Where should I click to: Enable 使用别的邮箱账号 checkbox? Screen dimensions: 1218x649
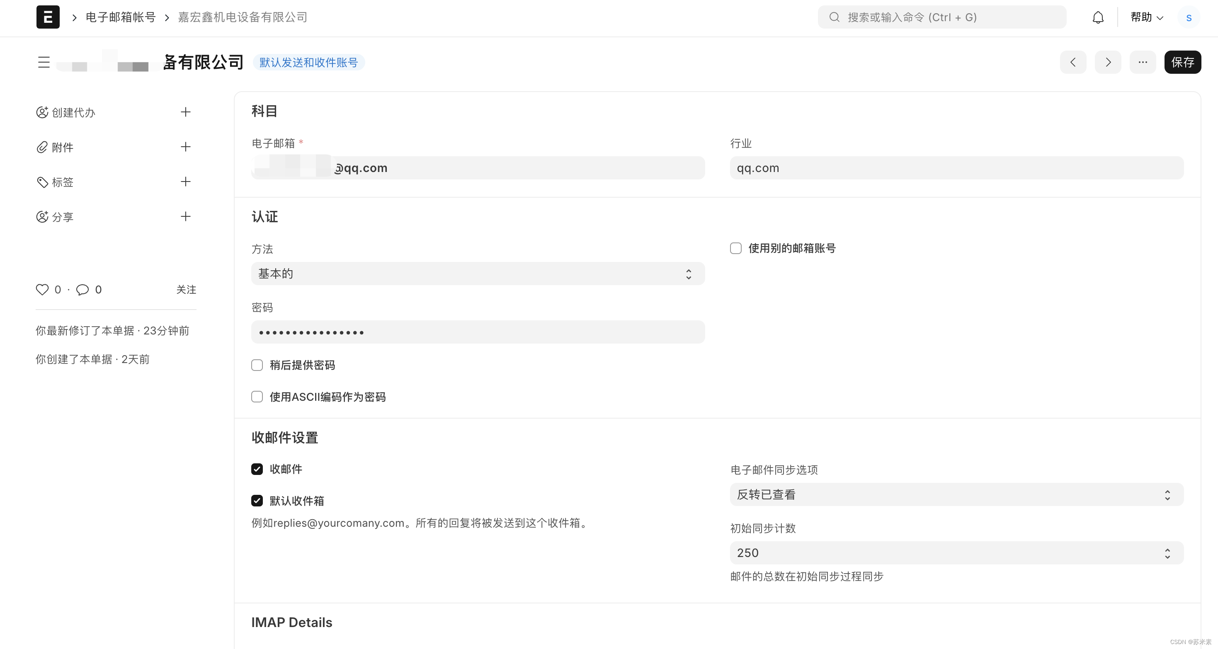(736, 248)
